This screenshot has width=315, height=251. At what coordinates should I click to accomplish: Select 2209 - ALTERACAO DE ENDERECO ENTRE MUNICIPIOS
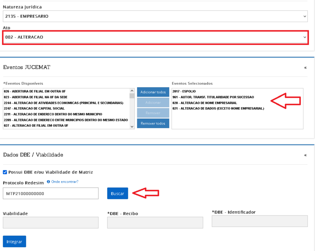pyautogui.click(x=66, y=120)
